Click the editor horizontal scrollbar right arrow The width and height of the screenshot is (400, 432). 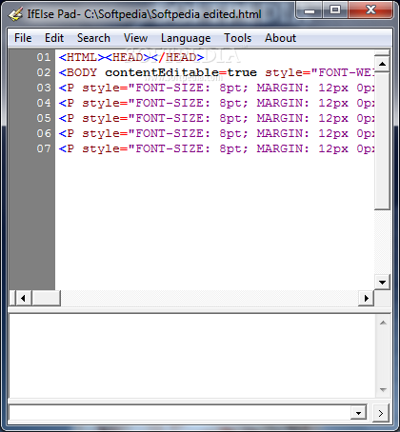(x=367, y=298)
